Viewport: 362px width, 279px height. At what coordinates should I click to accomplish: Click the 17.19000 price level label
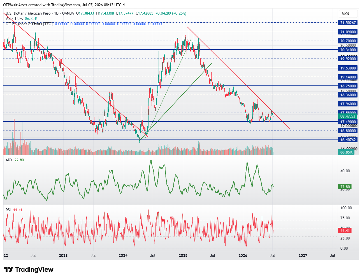click(348, 122)
